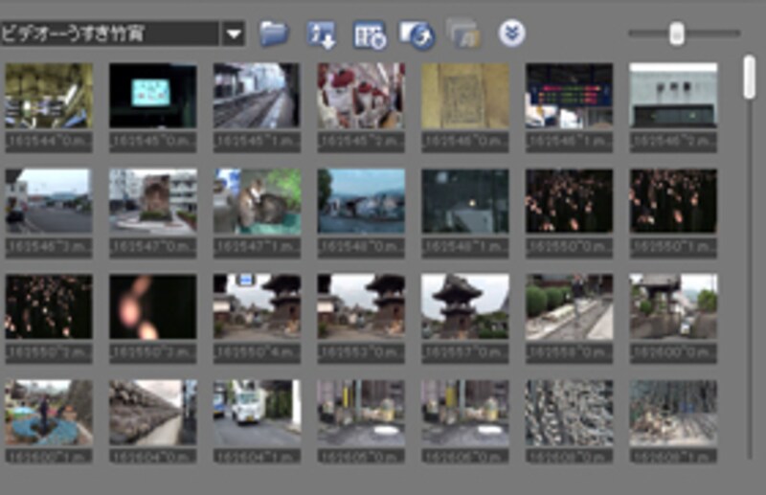
Task: Select the red and white dolls thumbnail
Action: click(x=360, y=96)
